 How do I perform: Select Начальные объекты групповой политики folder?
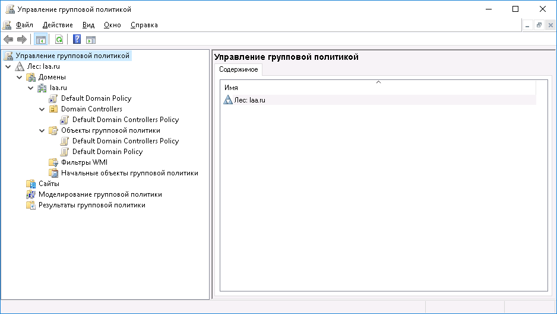point(129,173)
